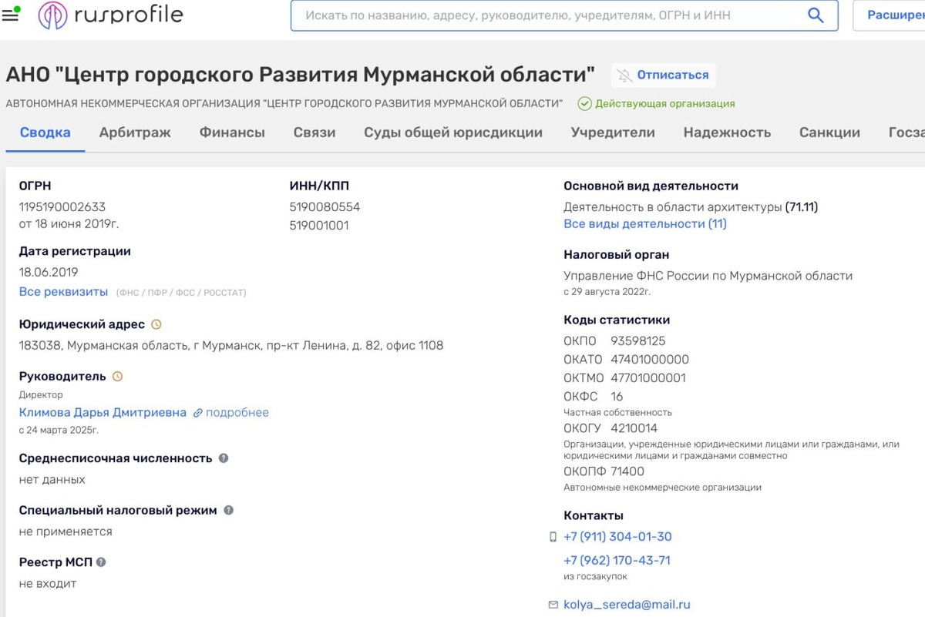Click INN value 5190080554
This screenshot has height=617, width=925.
pyautogui.click(x=325, y=207)
